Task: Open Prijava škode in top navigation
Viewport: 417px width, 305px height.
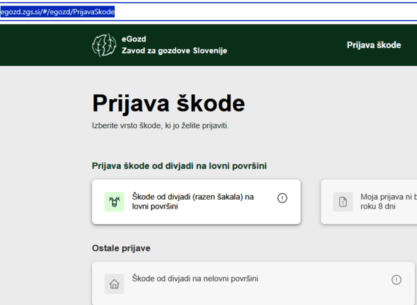Action: pyautogui.click(x=374, y=45)
